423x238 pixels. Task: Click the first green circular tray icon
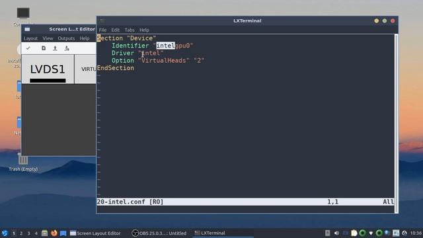pyautogui.click(x=363, y=233)
